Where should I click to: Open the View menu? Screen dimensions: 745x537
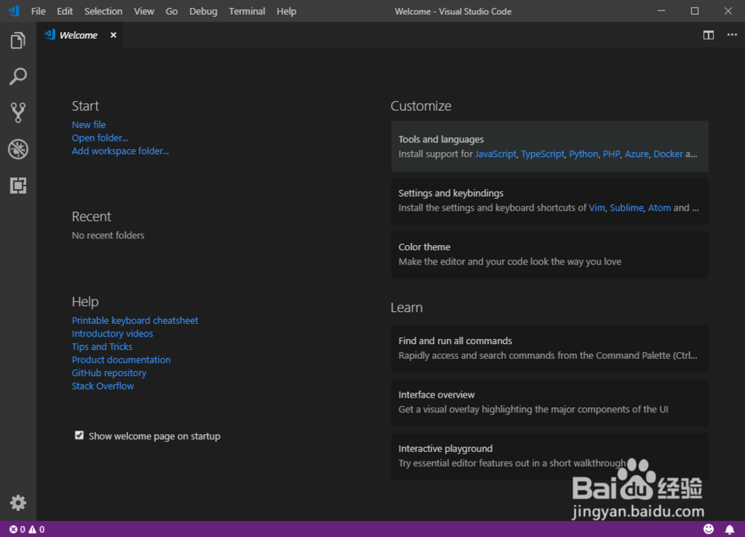point(144,11)
